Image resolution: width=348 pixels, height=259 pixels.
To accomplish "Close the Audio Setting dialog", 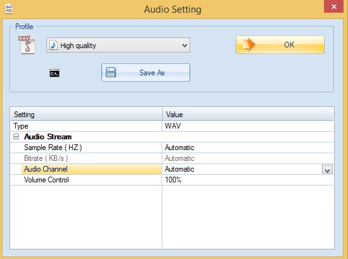I will [x=333, y=7].
